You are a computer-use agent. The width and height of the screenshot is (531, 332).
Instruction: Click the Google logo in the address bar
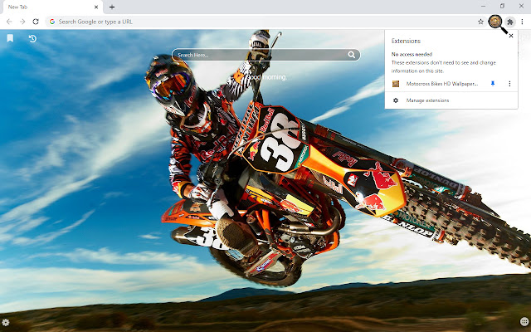click(51, 22)
